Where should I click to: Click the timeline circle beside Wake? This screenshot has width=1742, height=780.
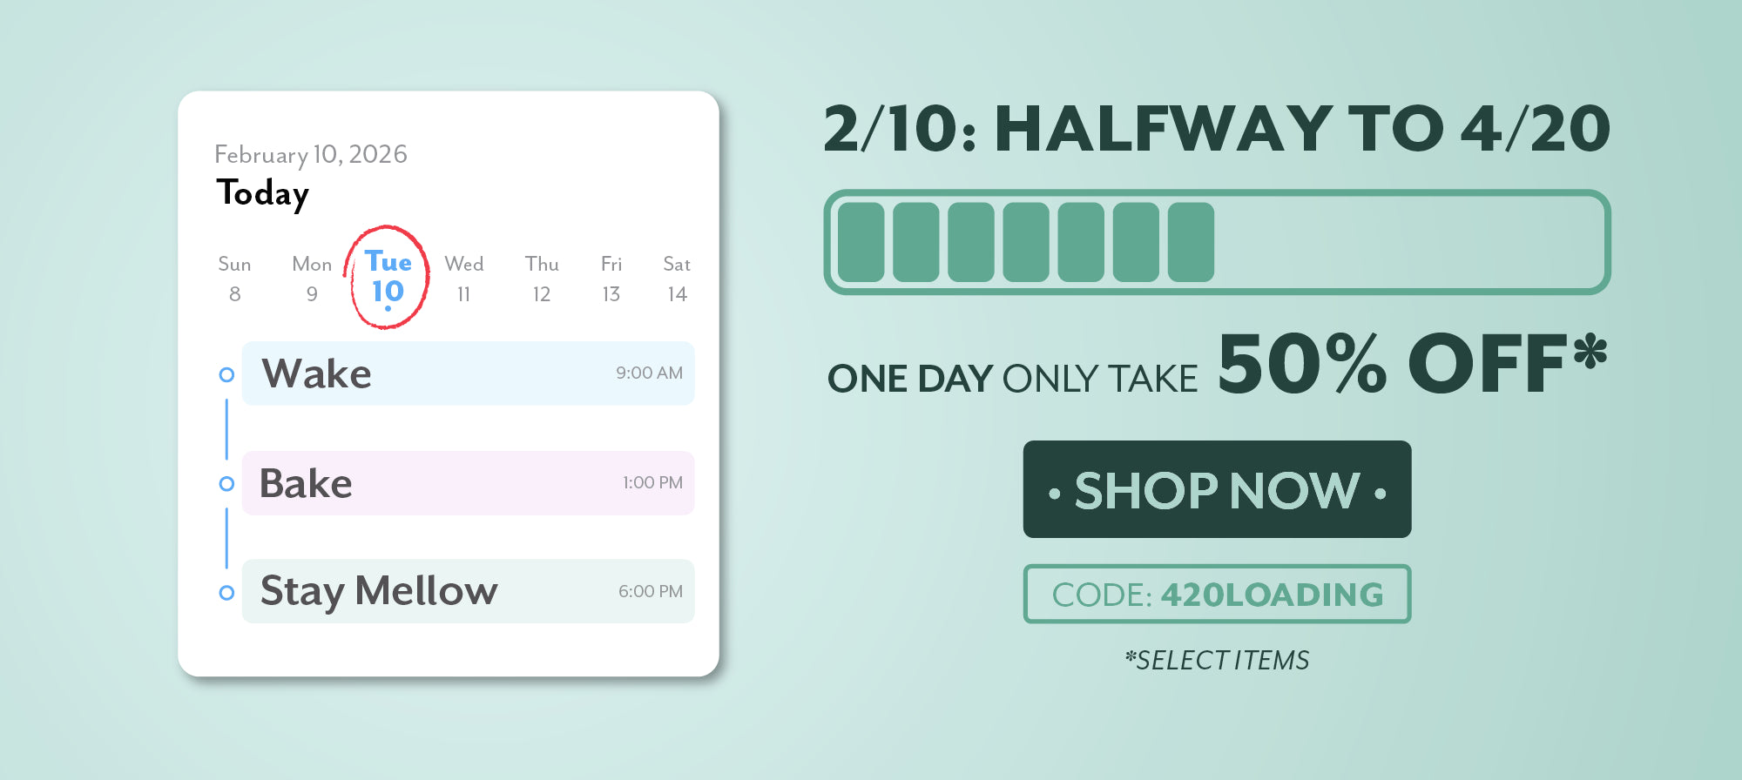pos(226,374)
